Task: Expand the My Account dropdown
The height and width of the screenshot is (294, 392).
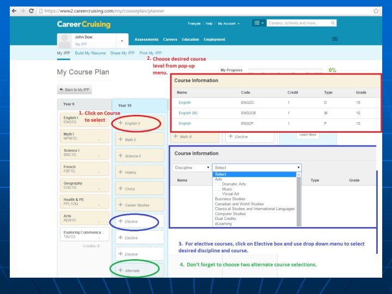Action: [x=229, y=23]
